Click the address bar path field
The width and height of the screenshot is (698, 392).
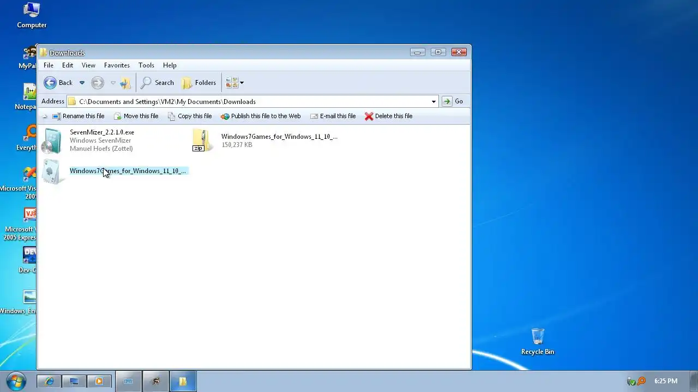point(254,101)
